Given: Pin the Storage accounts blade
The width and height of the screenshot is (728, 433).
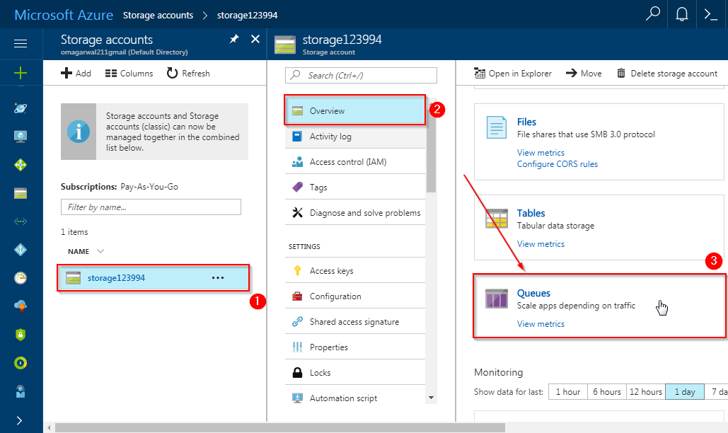Looking at the screenshot, I should pos(234,39).
